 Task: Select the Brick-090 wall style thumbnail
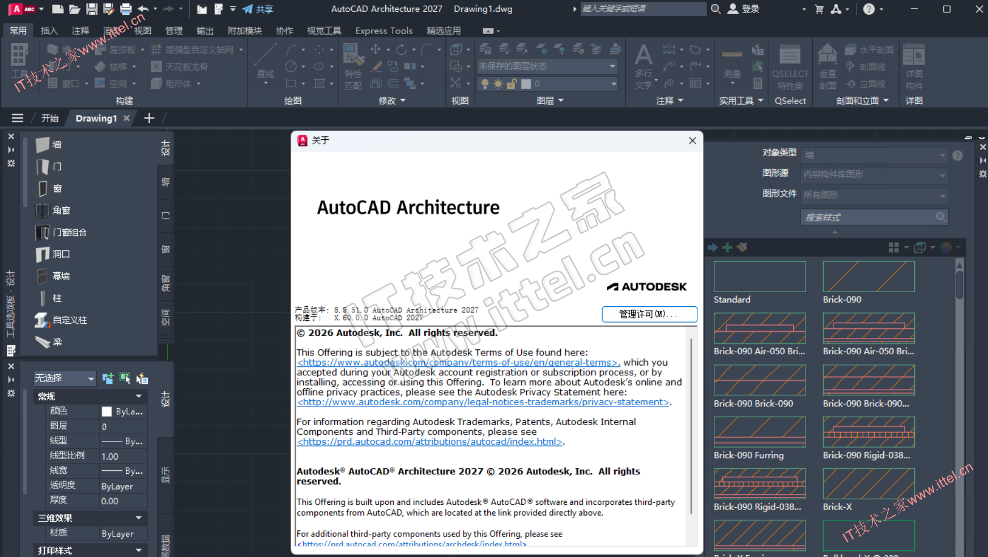click(868, 277)
